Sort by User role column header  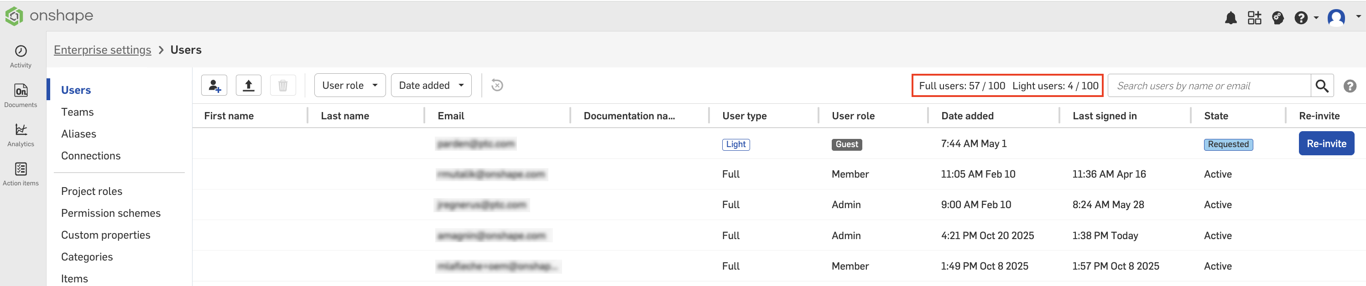tap(853, 116)
